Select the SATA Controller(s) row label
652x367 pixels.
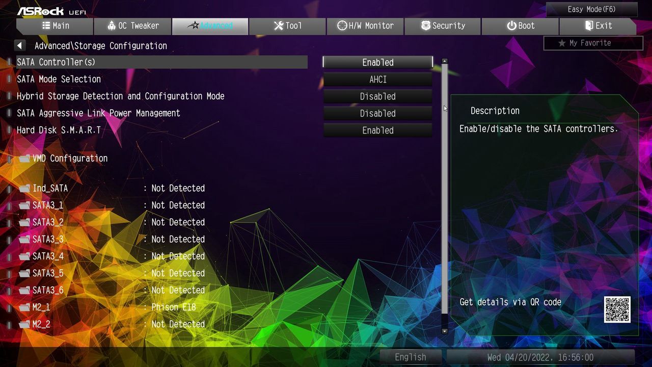pos(56,62)
